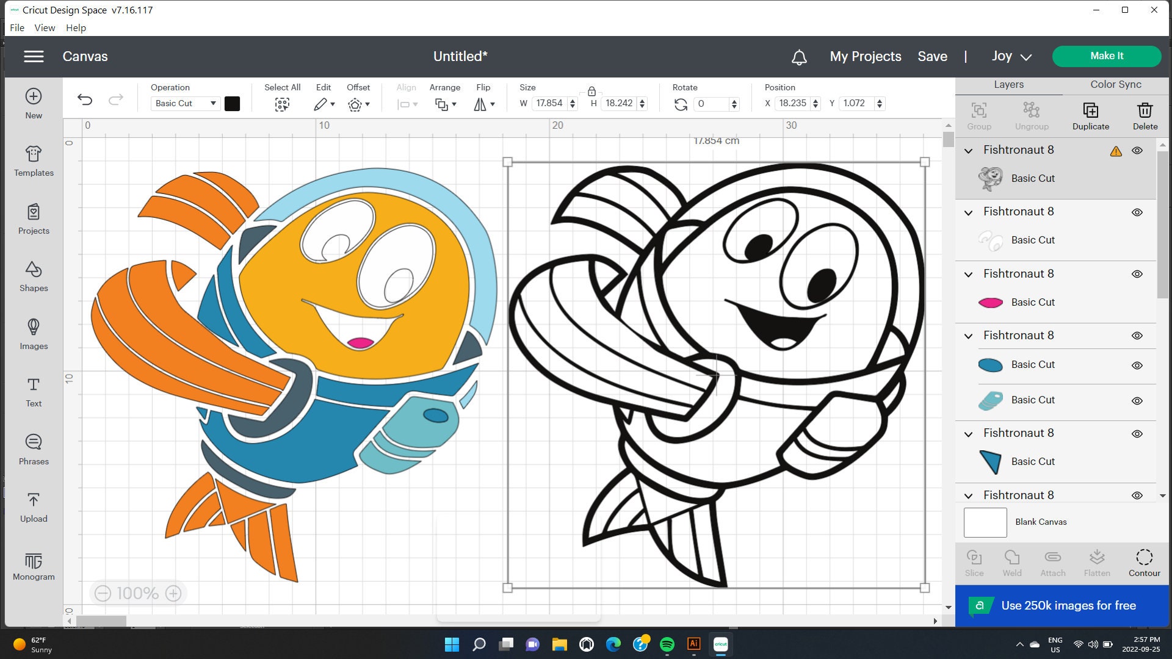
Task: Click the Slice icon
Action: coord(974,561)
